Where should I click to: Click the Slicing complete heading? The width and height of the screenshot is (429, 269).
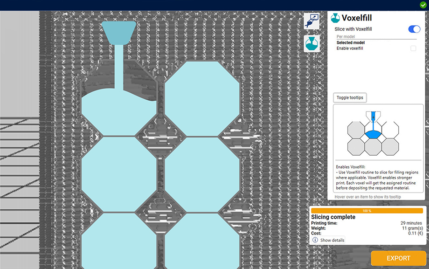click(x=333, y=217)
